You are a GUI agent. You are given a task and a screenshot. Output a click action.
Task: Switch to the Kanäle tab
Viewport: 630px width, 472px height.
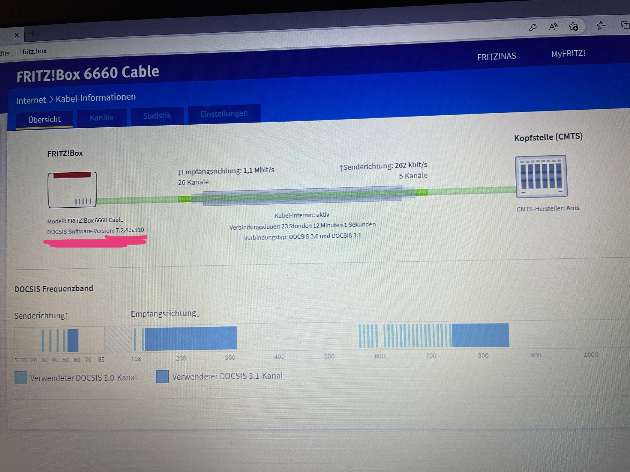click(x=101, y=117)
